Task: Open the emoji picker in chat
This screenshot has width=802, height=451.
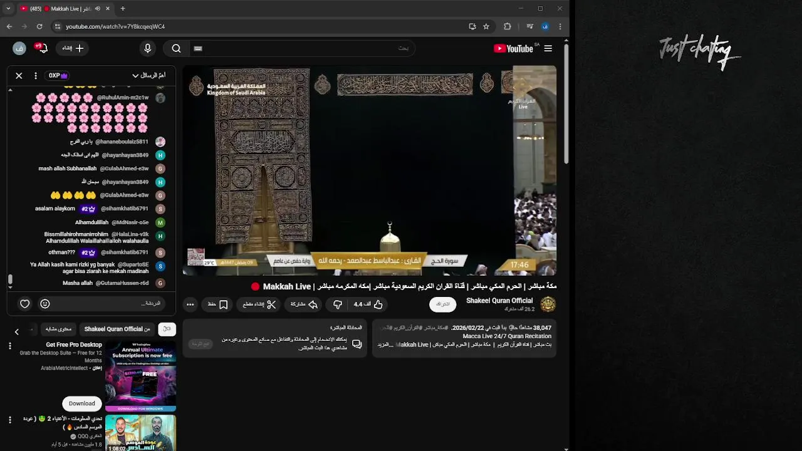Action: [x=45, y=304]
